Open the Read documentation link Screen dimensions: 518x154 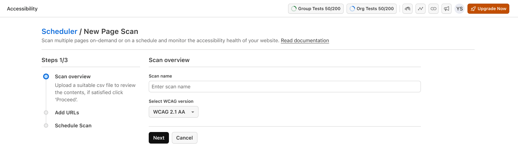click(305, 40)
